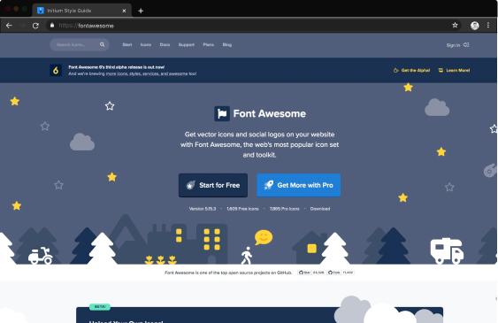
Task: Open the Docs nav item
Action: (165, 45)
